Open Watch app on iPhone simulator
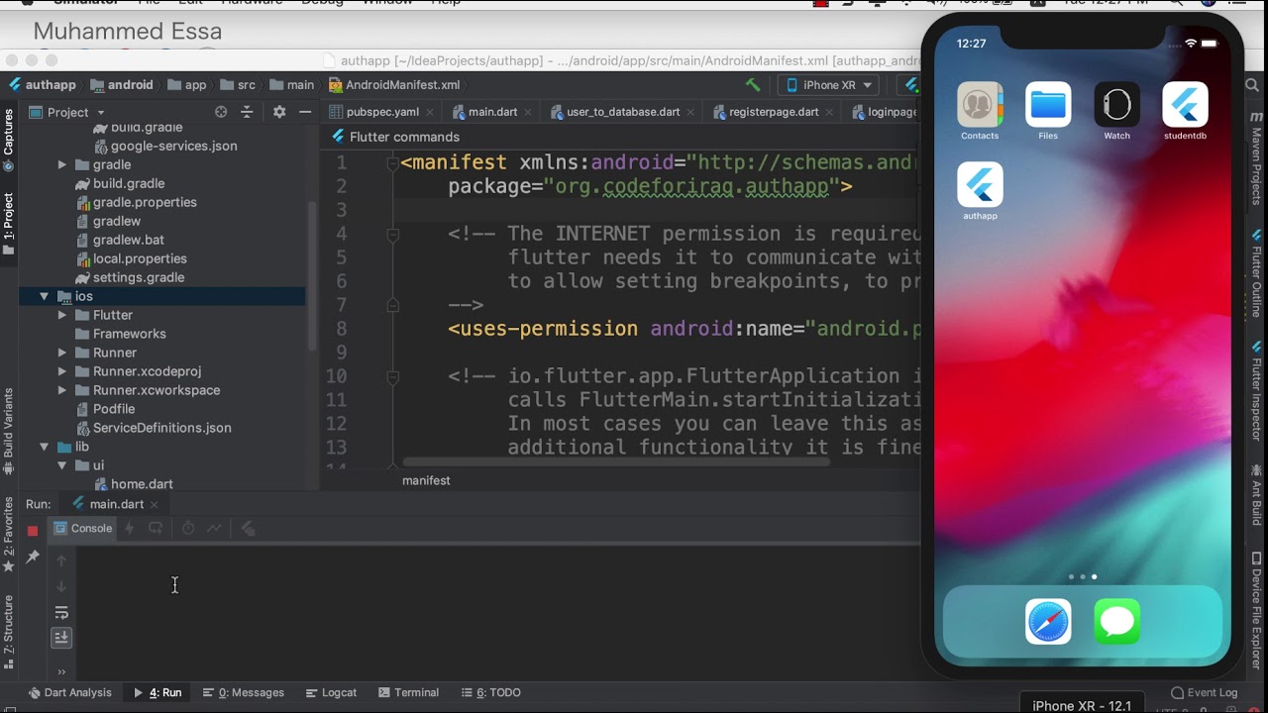The width and height of the screenshot is (1268, 713). coord(1116,112)
